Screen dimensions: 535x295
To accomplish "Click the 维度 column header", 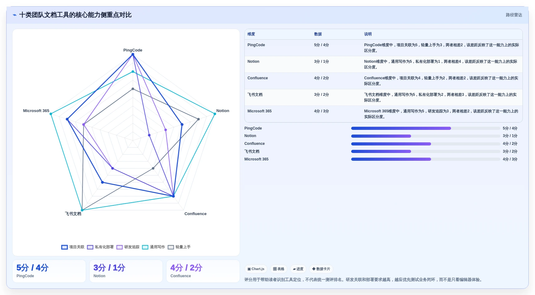I will click(251, 34).
